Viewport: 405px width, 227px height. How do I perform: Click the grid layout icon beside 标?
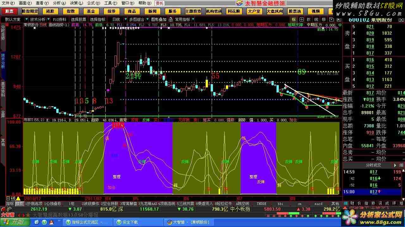click(302, 19)
